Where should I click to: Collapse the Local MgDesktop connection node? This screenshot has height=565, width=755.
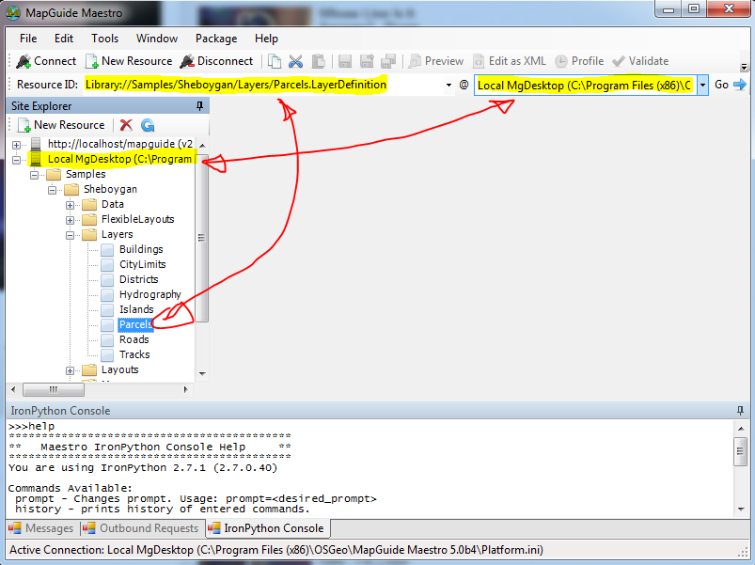click(x=16, y=160)
